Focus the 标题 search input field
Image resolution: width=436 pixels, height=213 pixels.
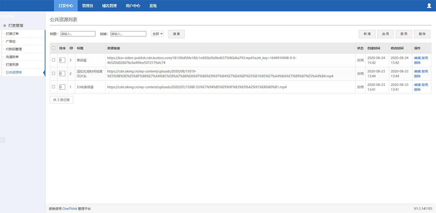coord(78,34)
